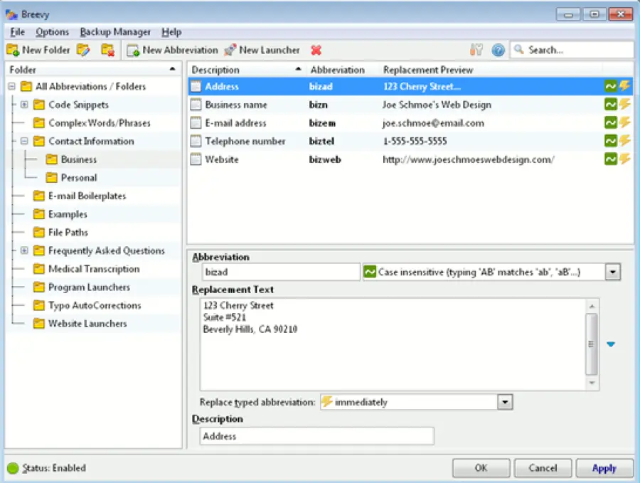Click the green case-sensitivity icon beside Abbreviation field

tap(370, 271)
